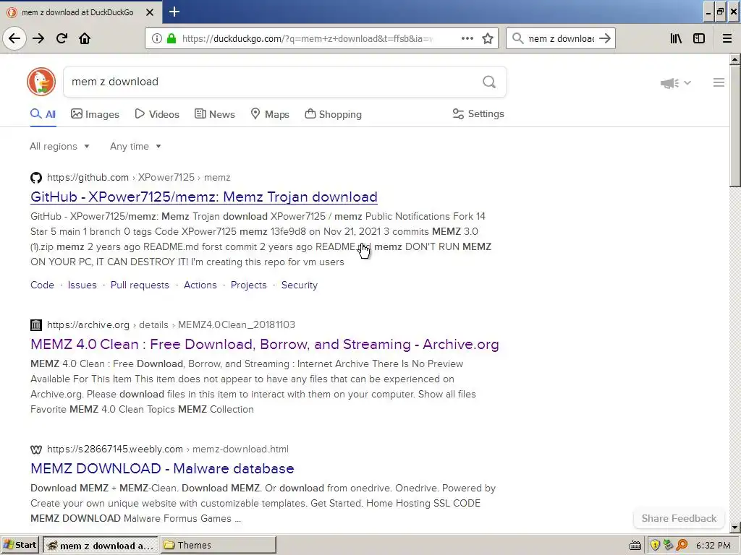
Task: Open the search Settings dropdown
Action: click(478, 113)
